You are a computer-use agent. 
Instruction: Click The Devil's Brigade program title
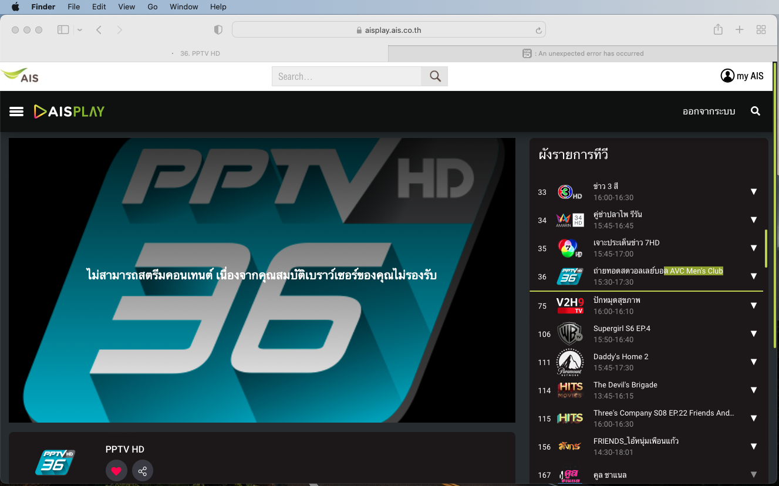click(625, 385)
